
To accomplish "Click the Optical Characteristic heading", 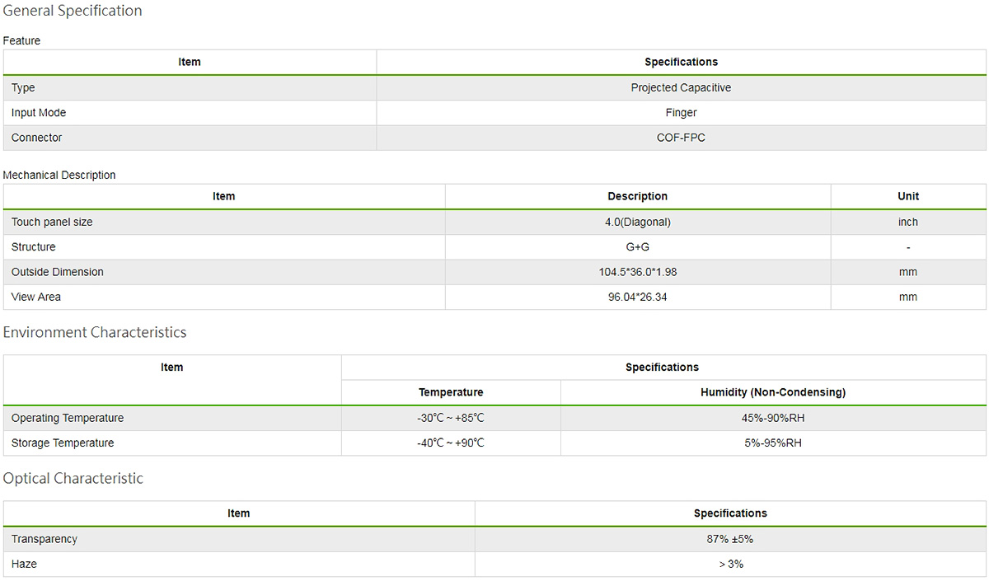I will coord(73,479).
